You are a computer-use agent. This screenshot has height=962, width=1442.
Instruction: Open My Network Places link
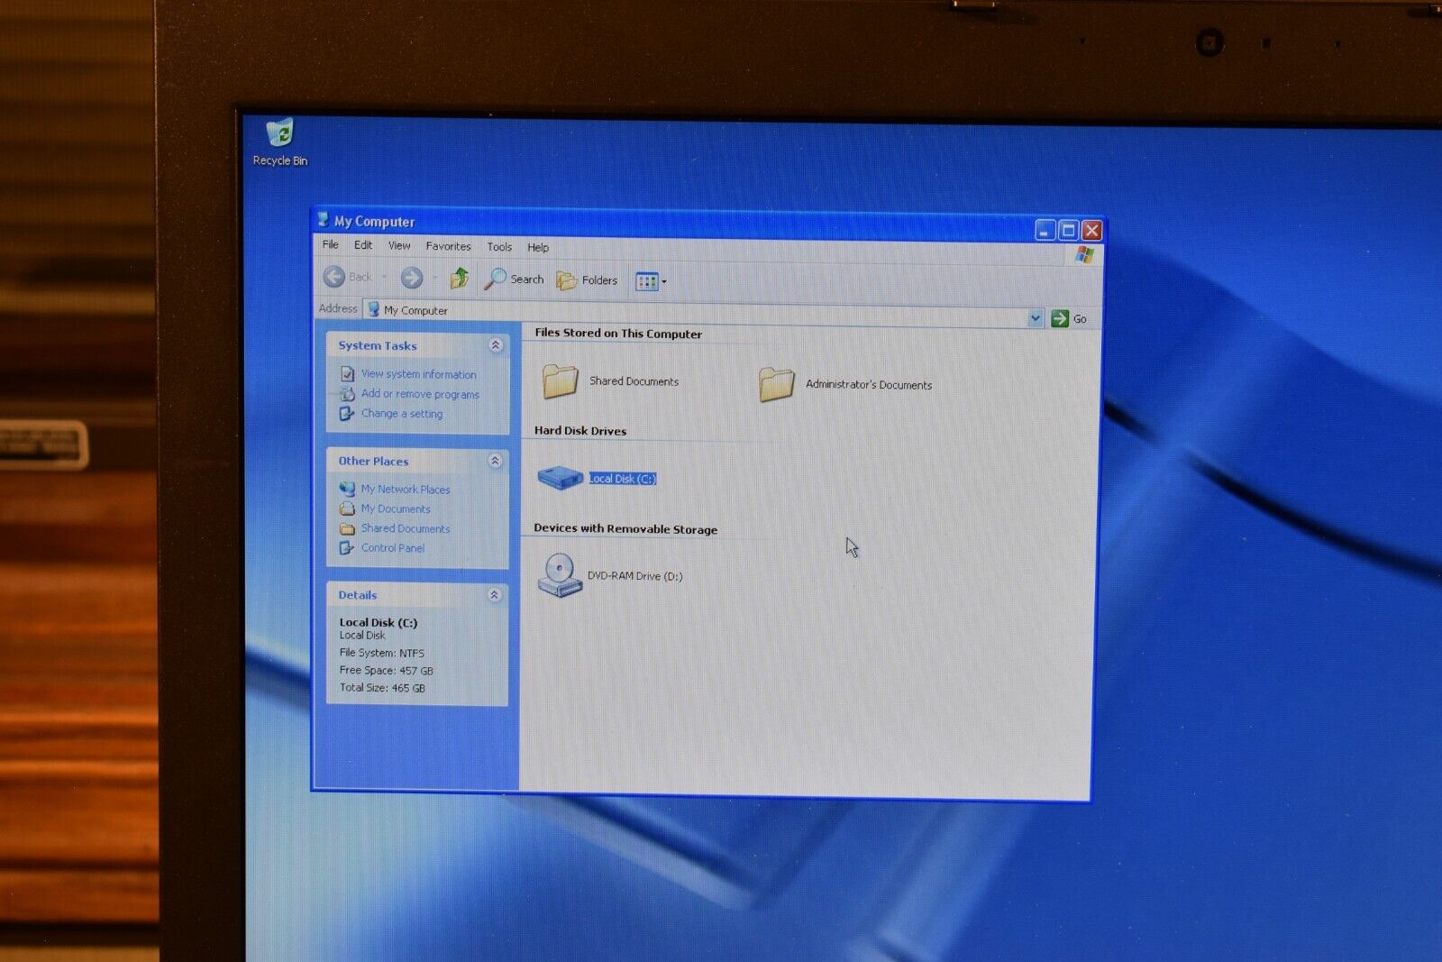pyautogui.click(x=406, y=490)
